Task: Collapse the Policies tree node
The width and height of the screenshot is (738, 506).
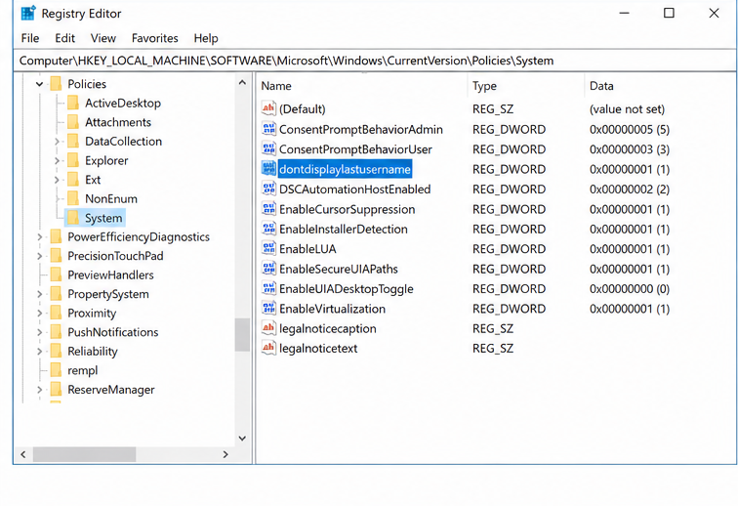Action: pyautogui.click(x=39, y=84)
